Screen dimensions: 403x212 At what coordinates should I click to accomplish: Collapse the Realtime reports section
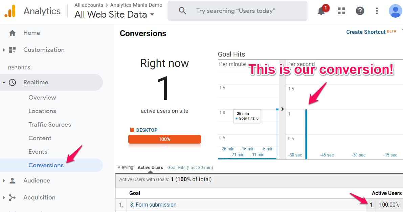pyautogui.click(x=4, y=82)
